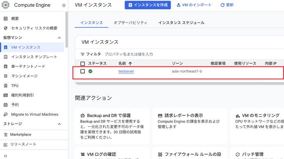Viewport: 284px width, 159px height.
Task: Click the 内部 IP column header
Action: tap(270, 64)
